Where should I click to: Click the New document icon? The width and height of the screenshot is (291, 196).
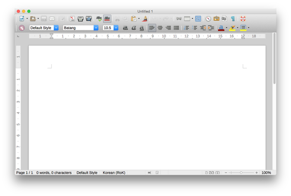(22, 19)
